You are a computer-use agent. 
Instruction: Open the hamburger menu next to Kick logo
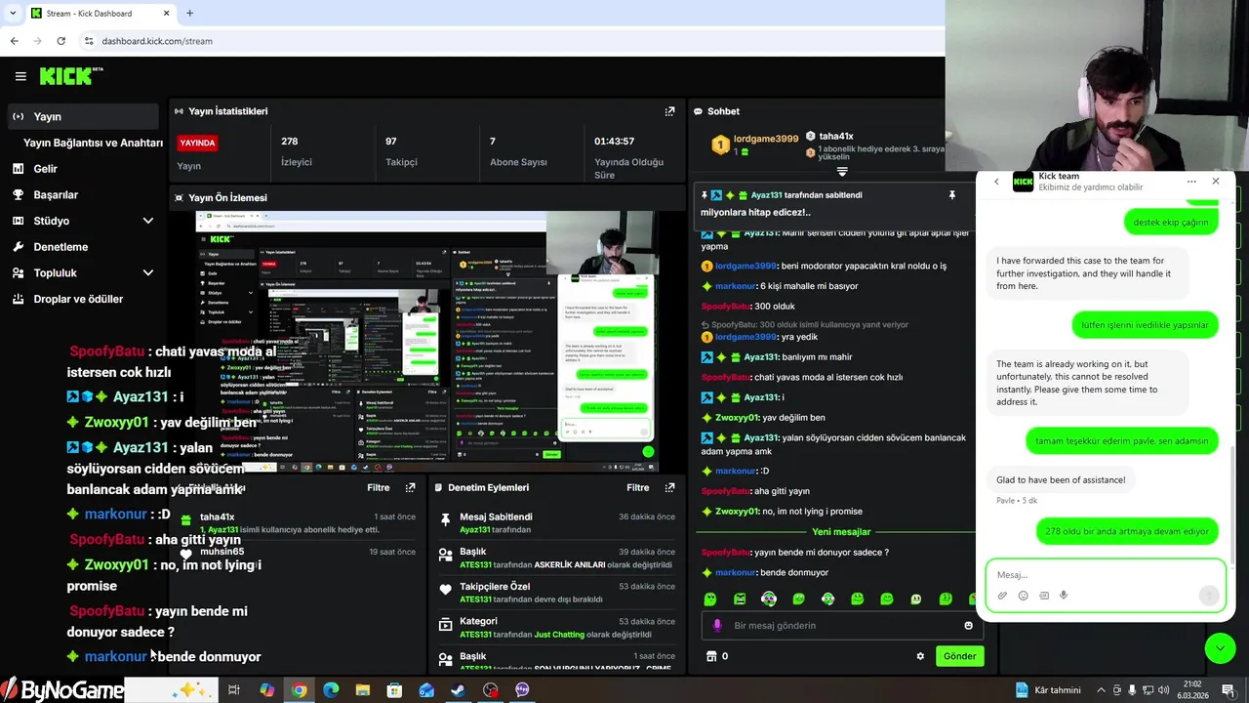click(x=20, y=76)
